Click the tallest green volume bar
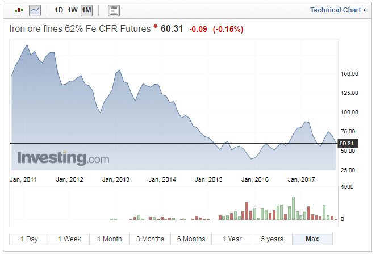This screenshot has height=255, width=376. (293, 208)
